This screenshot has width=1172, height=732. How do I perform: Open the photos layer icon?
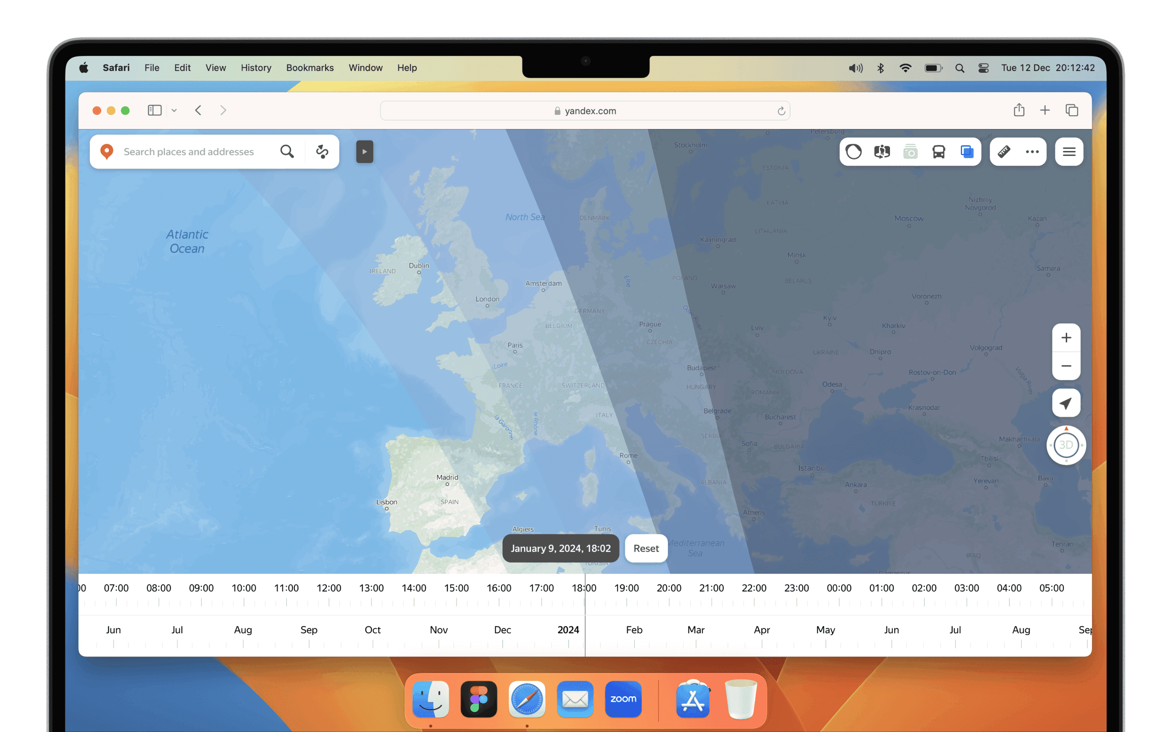(x=911, y=151)
